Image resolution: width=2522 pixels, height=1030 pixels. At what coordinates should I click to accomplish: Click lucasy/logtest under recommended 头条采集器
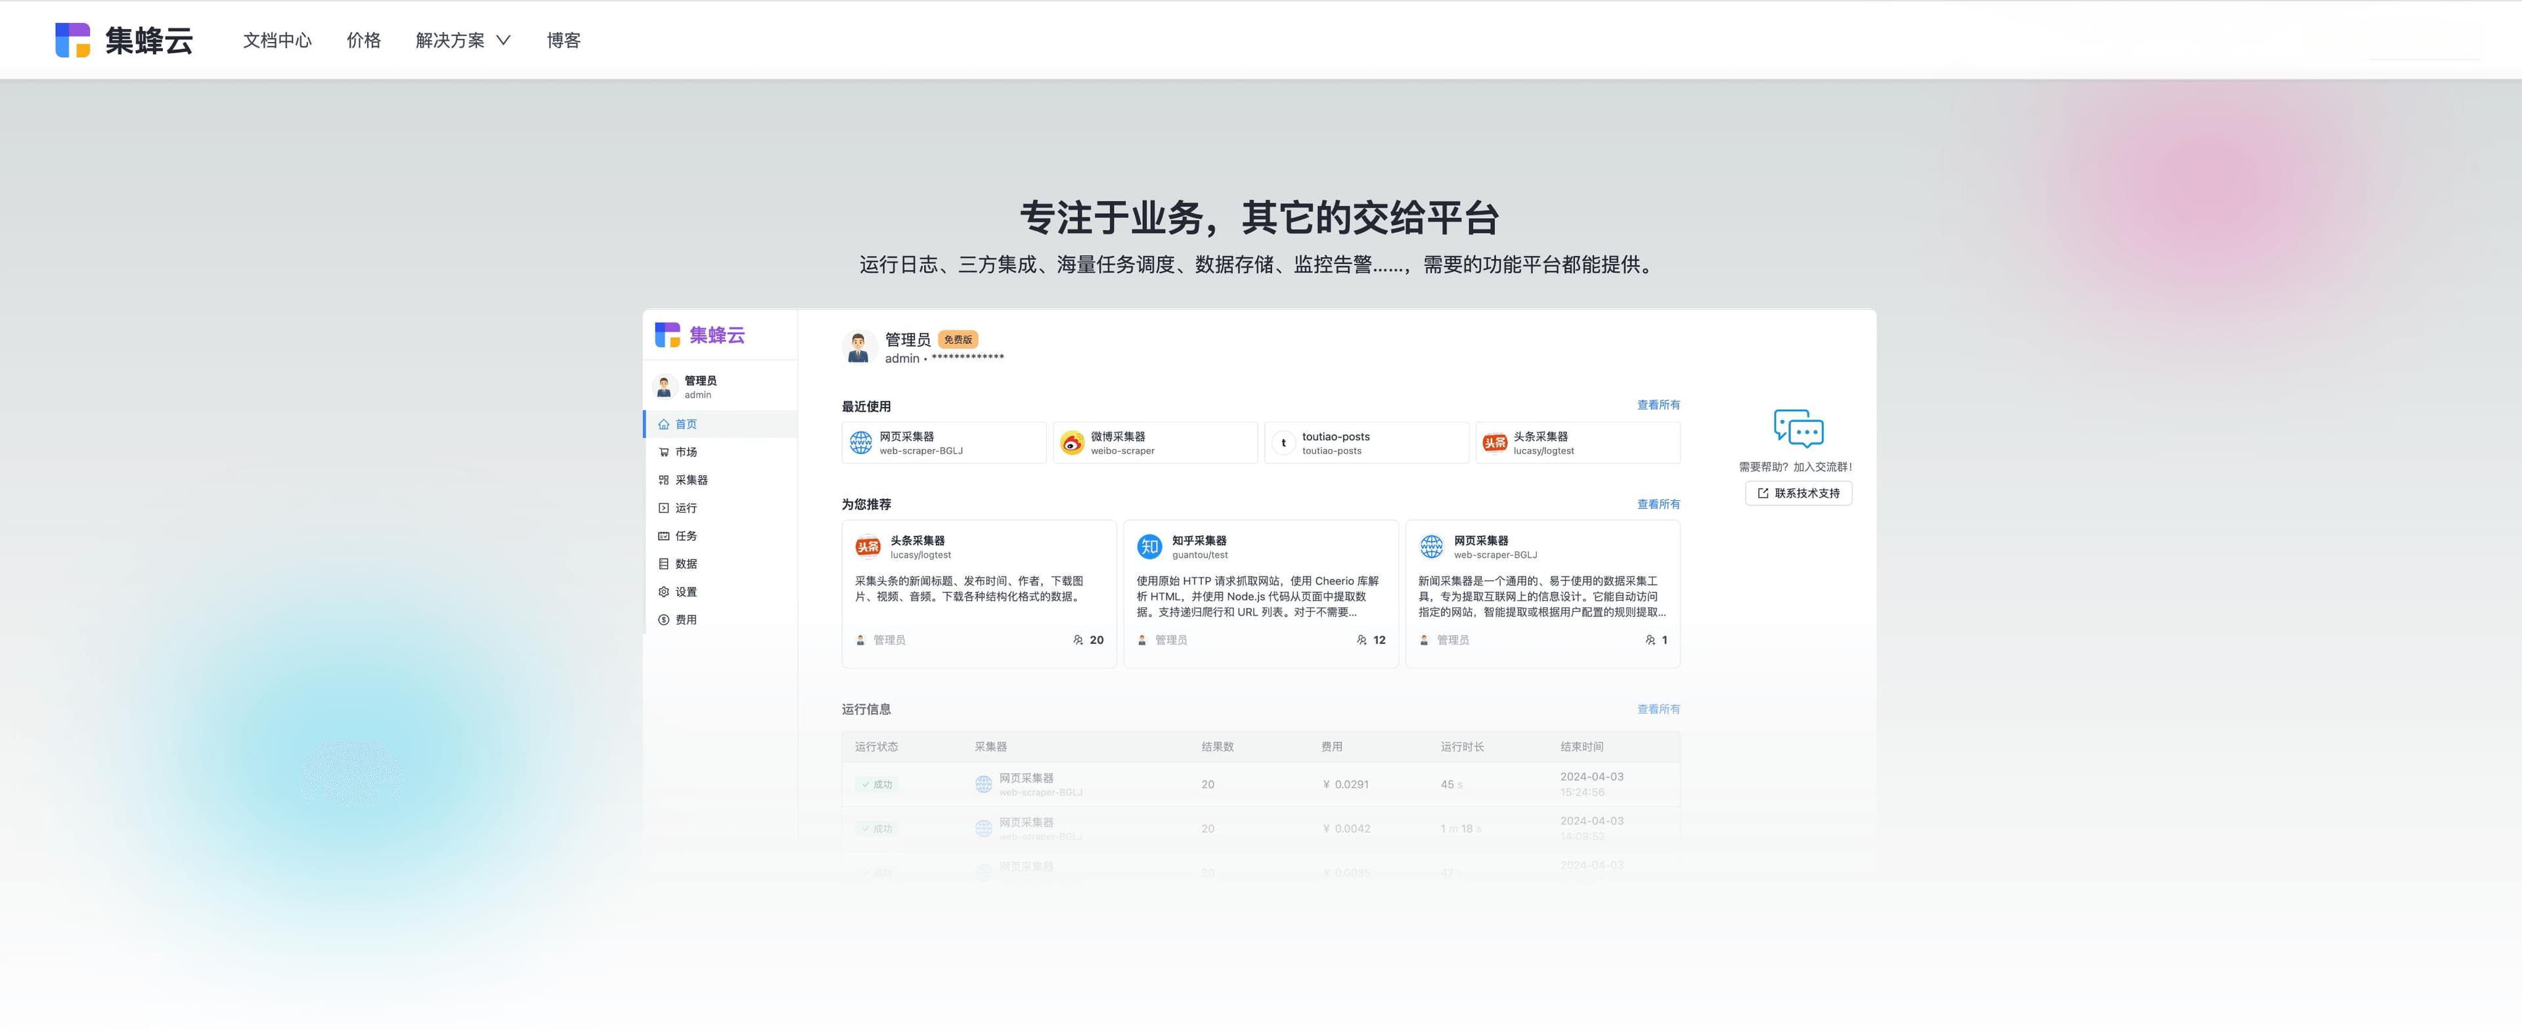tap(920, 555)
